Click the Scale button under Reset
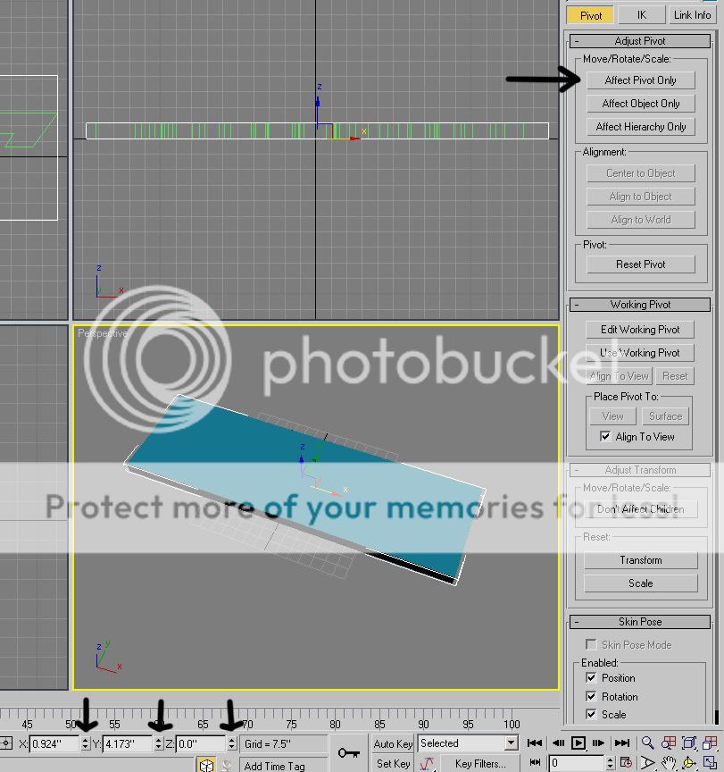 (640, 583)
